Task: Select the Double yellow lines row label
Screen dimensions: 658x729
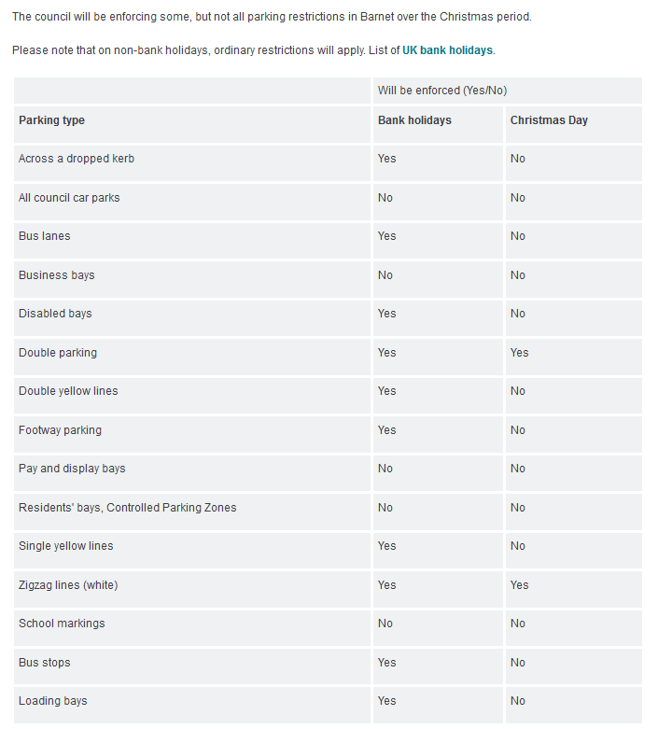Action: [x=68, y=391]
